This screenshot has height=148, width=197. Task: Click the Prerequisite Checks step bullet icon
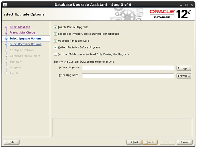pyautogui.click(x=6, y=33)
